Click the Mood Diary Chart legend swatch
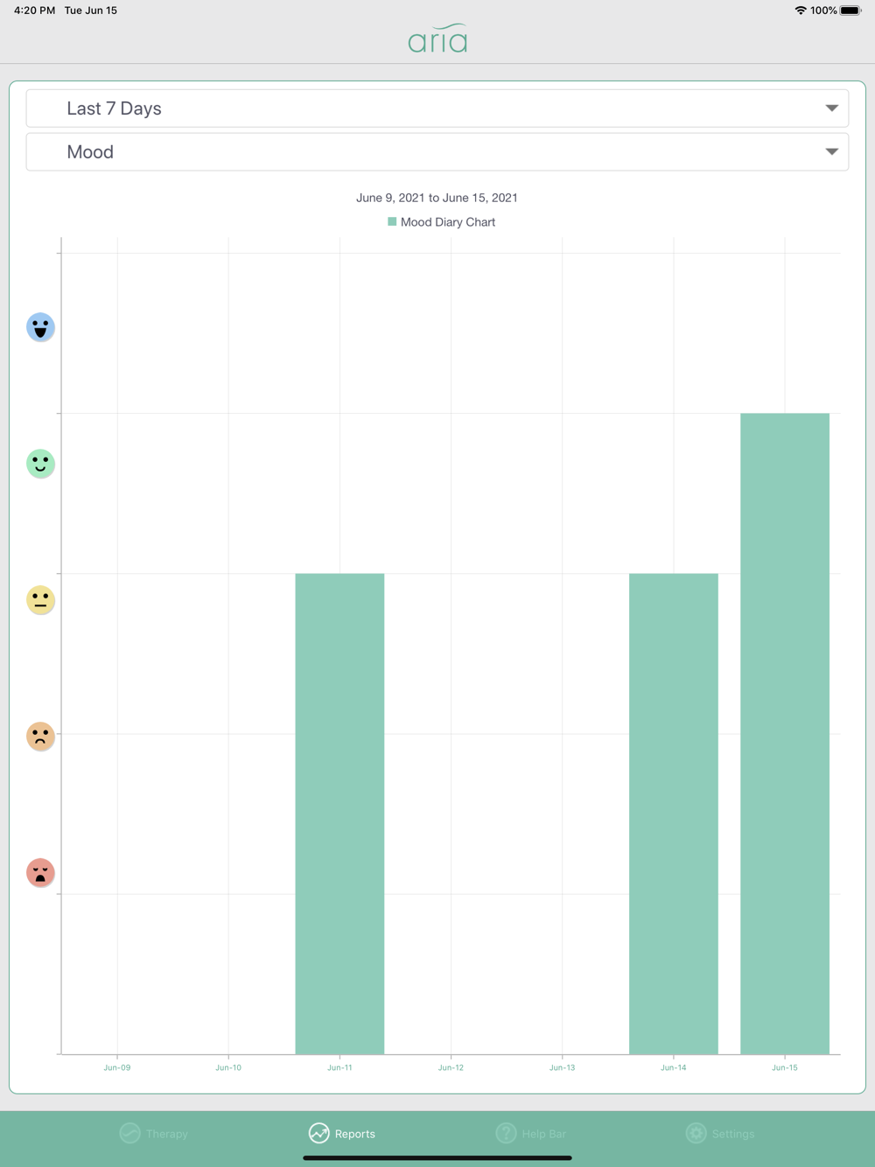 coord(392,222)
